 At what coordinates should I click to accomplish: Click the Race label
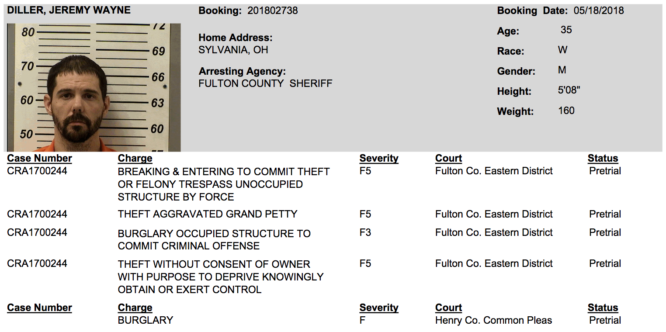(510, 51)
